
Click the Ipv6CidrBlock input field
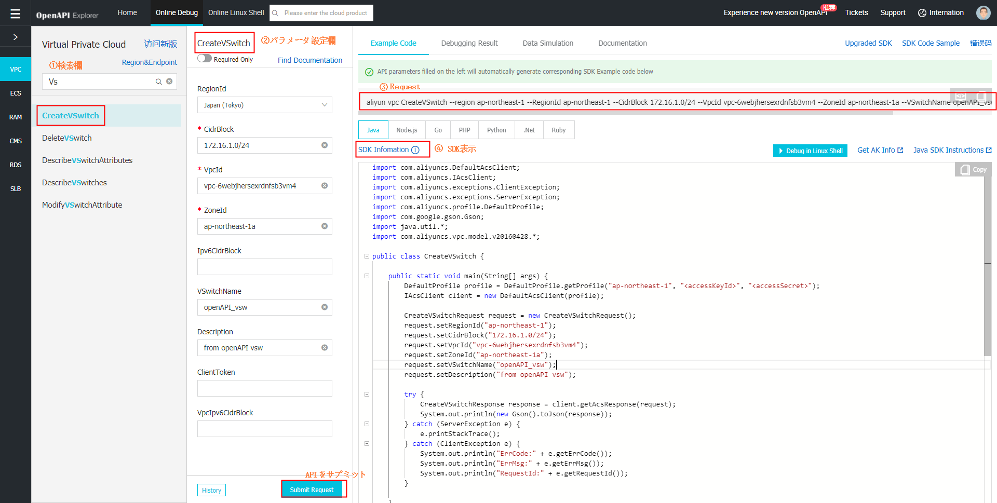(265, 267)
